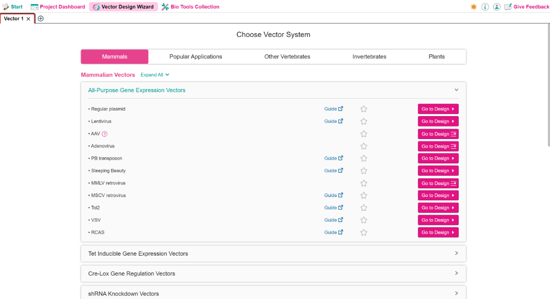Open Guide for VSV
The height and width of the screenshot is (299, 550).
[334, 220]
